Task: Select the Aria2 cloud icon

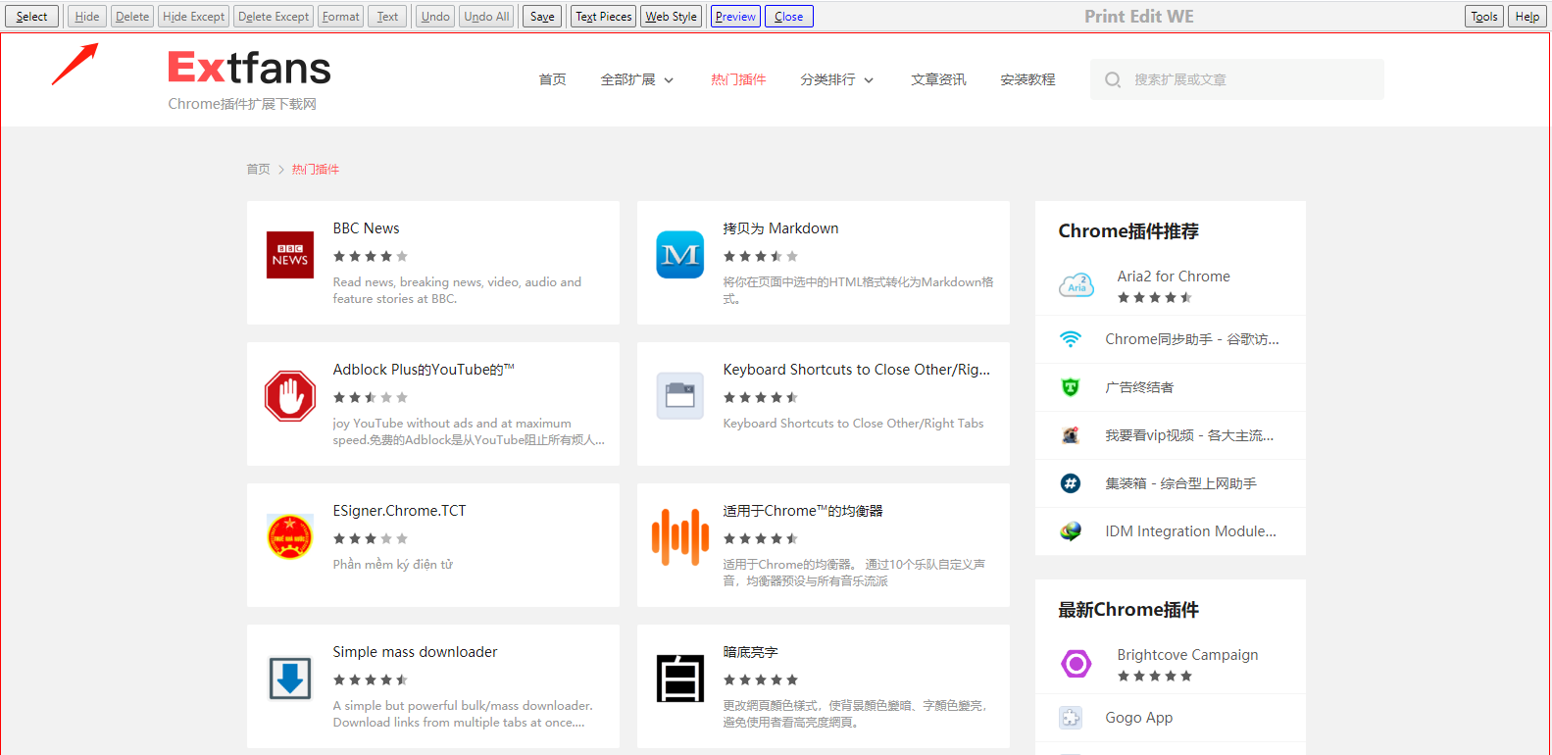Action: click(x=1076, y=285)
